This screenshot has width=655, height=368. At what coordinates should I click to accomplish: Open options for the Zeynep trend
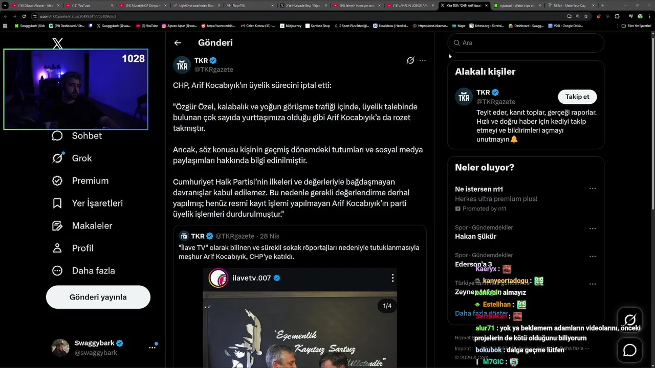593,284
